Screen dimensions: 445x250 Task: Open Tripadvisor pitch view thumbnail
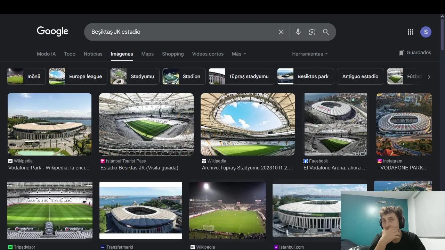pos(50,210)
